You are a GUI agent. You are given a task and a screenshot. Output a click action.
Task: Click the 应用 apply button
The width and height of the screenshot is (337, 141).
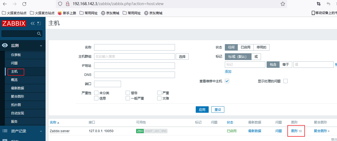[202, 110]
